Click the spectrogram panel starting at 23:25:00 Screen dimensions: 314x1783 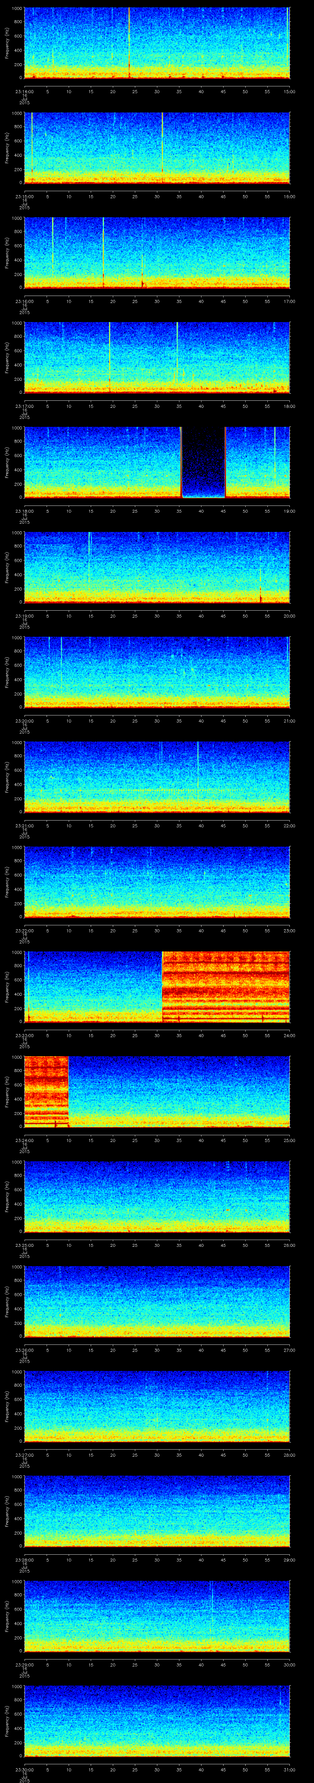[157, 1196]
